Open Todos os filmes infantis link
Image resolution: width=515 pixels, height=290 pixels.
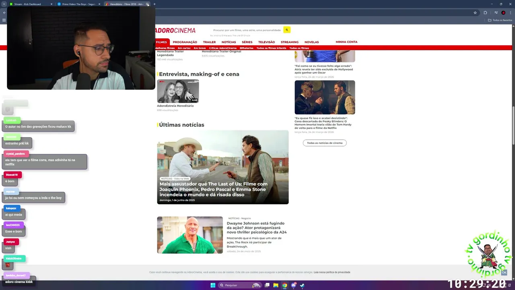[x=271, y=48]
